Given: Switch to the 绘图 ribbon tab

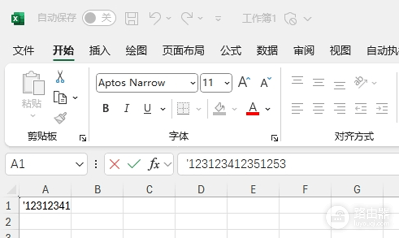Looking at the screenshot, I should (x=136, y=50).
